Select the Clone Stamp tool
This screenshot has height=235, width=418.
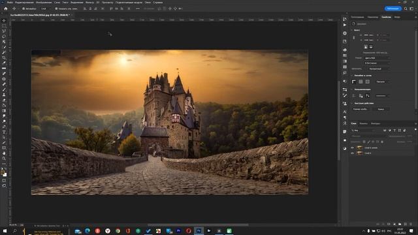(4, 95)
